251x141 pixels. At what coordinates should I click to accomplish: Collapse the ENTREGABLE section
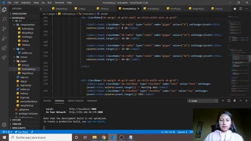tap(24, 18)
